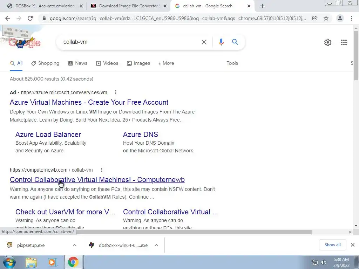
Task: Open a new browser tab
Action: 262,6
